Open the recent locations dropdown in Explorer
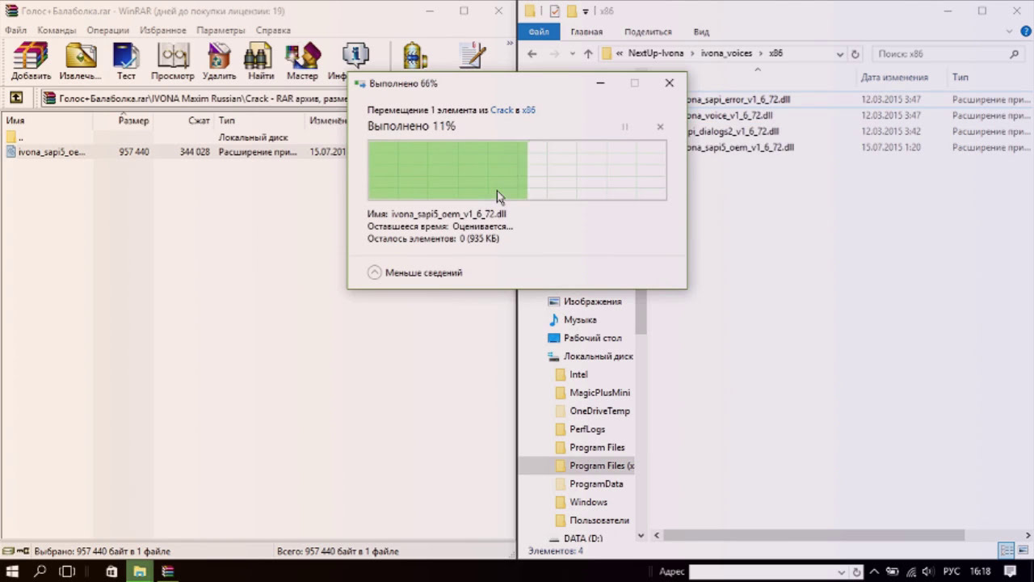Image resolution: width=1034 pixels, height=582 pixels. 572,54
